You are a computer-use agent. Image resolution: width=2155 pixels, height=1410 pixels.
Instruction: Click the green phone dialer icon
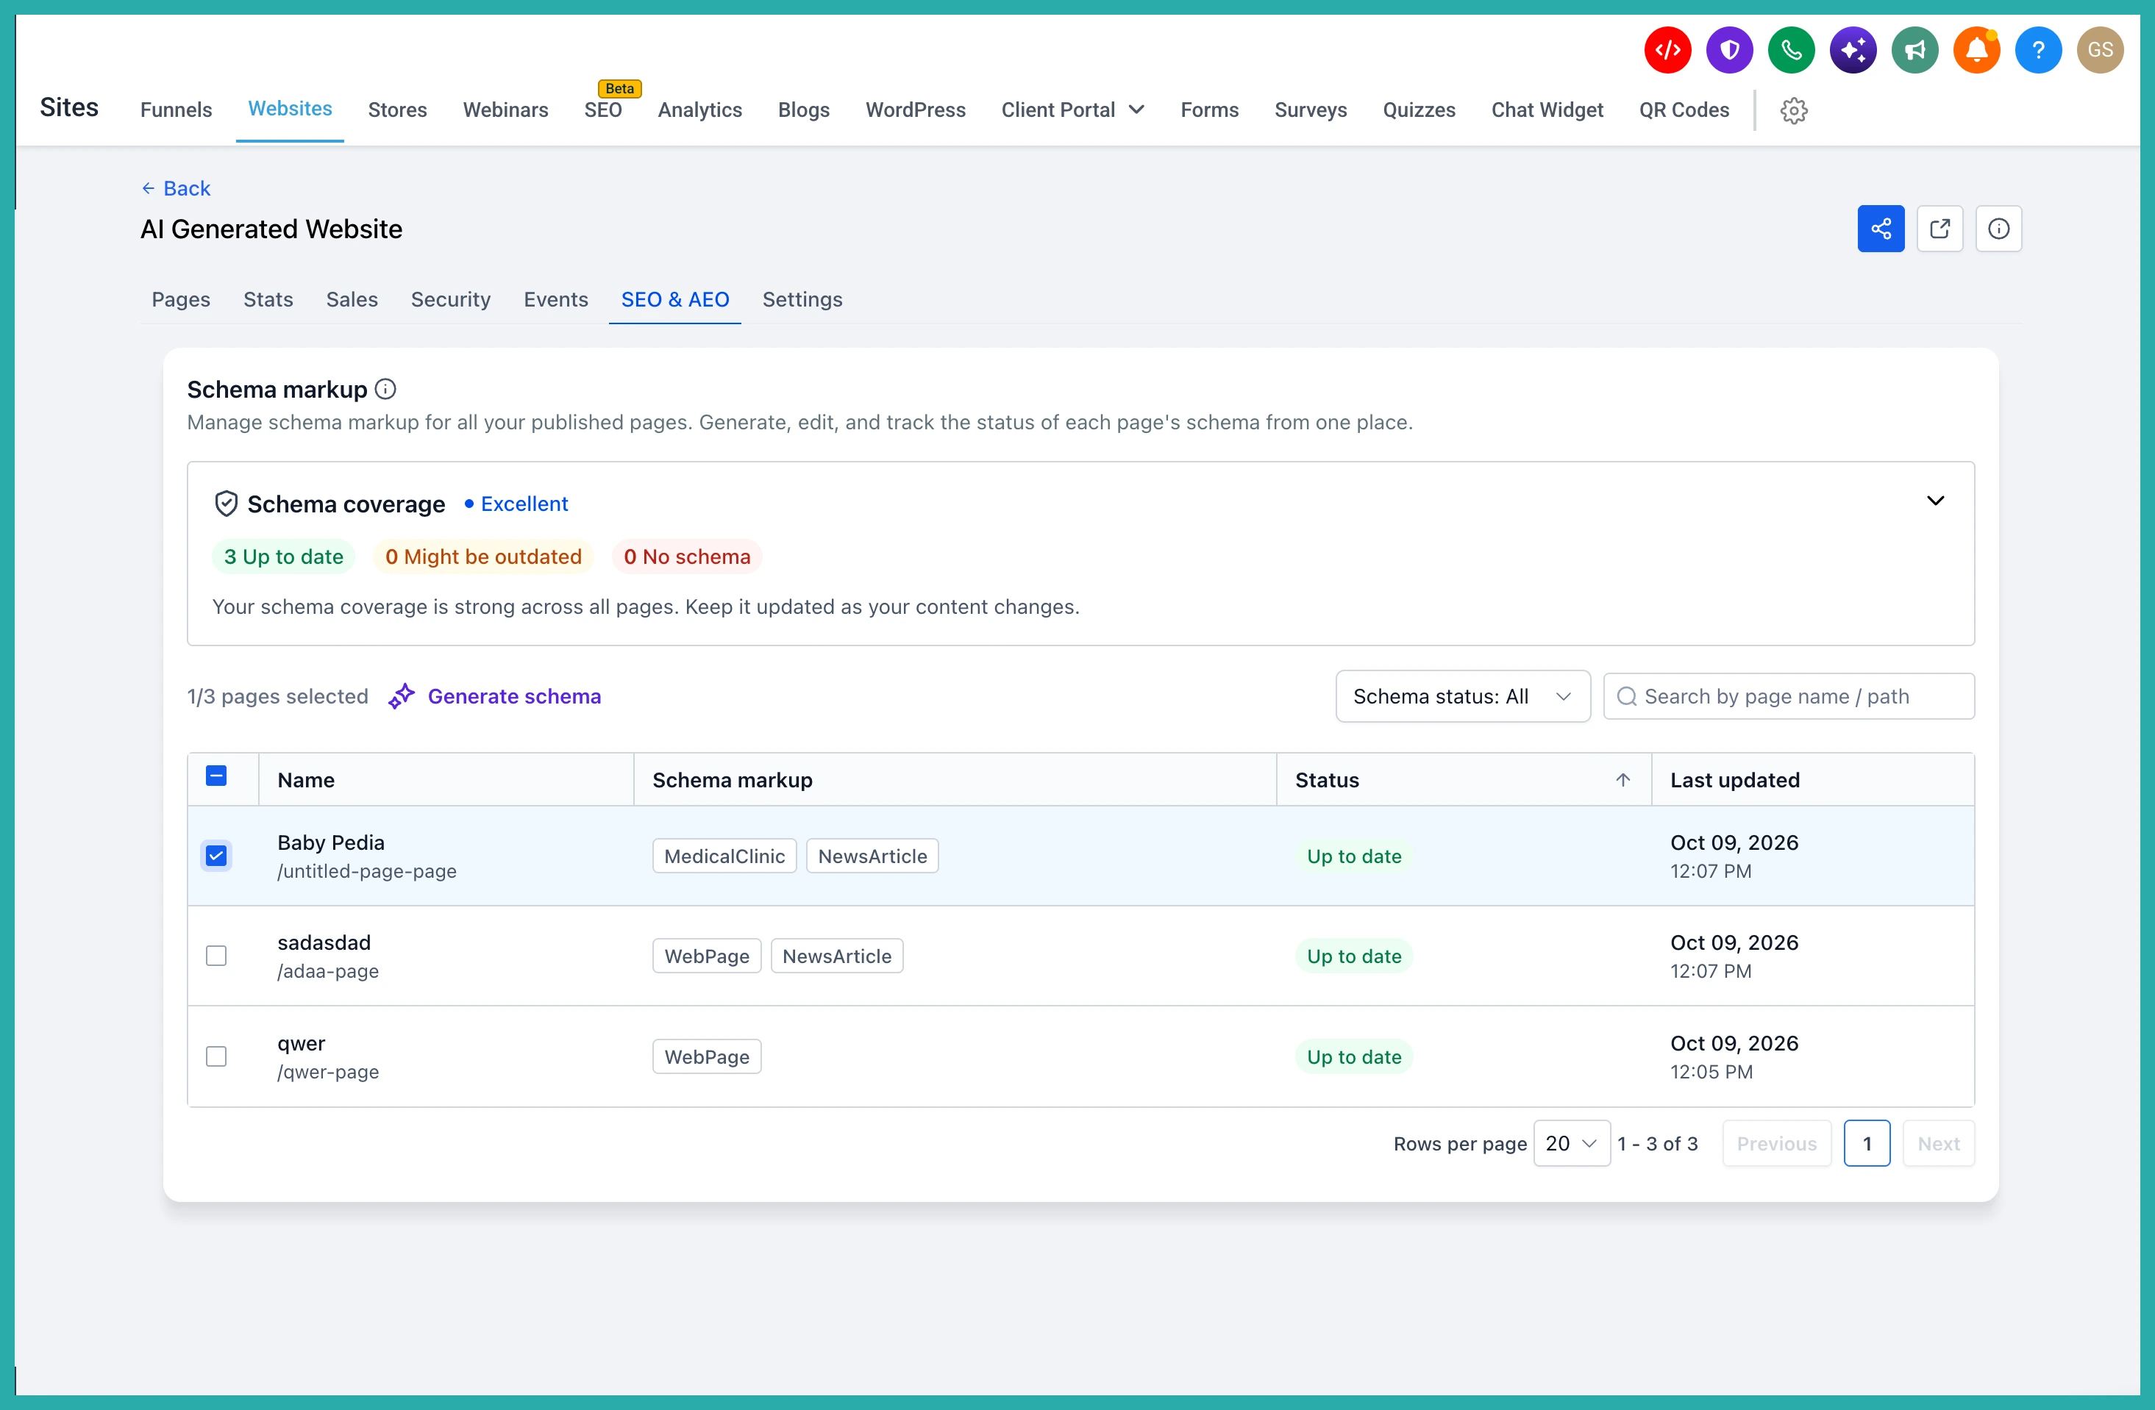coord(1790,50)
